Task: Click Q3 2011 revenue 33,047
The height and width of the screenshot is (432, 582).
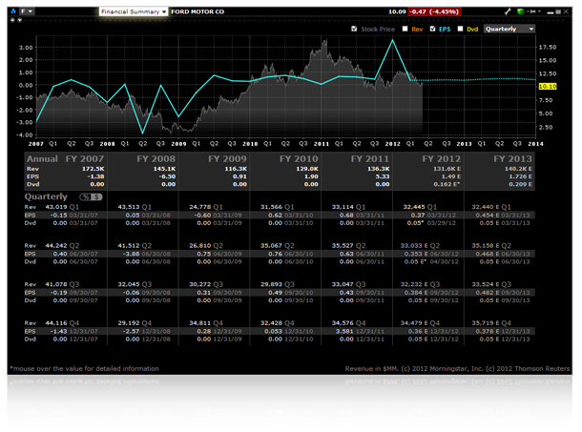Action: point(343,284)
